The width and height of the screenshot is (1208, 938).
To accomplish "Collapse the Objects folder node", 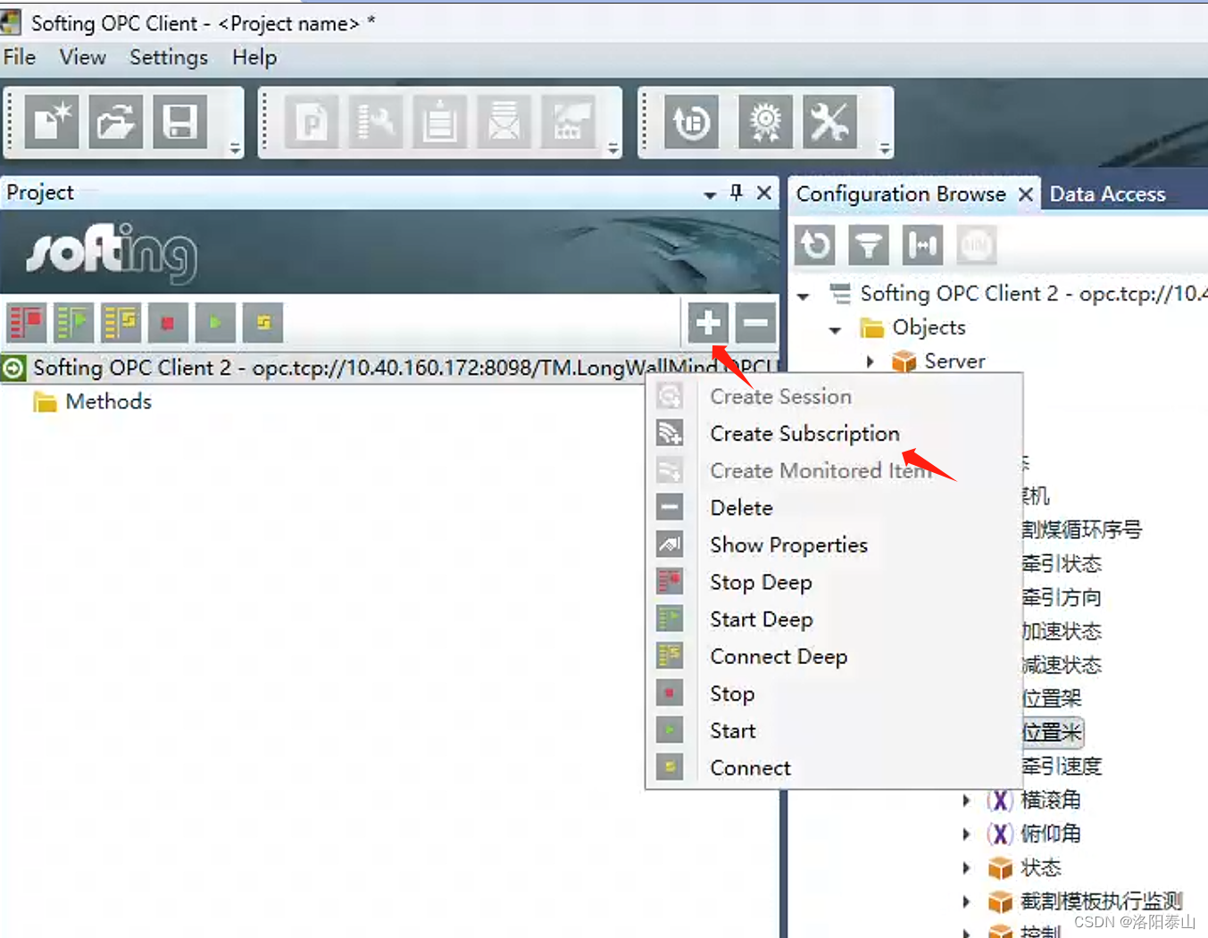I will pyautogui.click(x=835, y=329).
